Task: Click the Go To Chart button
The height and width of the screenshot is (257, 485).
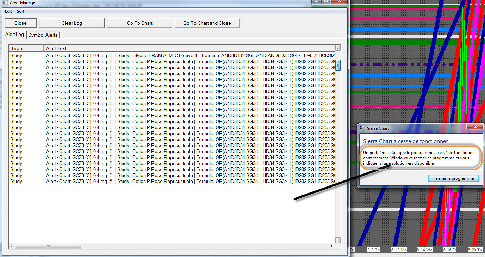Action: (139, 23)
